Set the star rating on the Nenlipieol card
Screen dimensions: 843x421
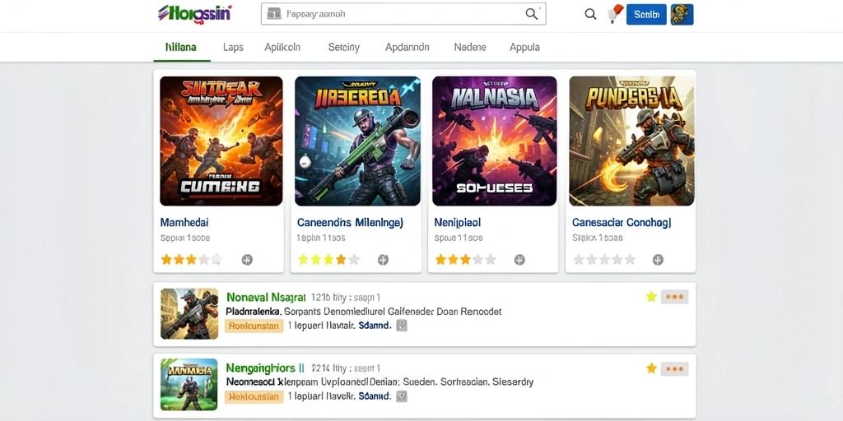click(466, 260)
